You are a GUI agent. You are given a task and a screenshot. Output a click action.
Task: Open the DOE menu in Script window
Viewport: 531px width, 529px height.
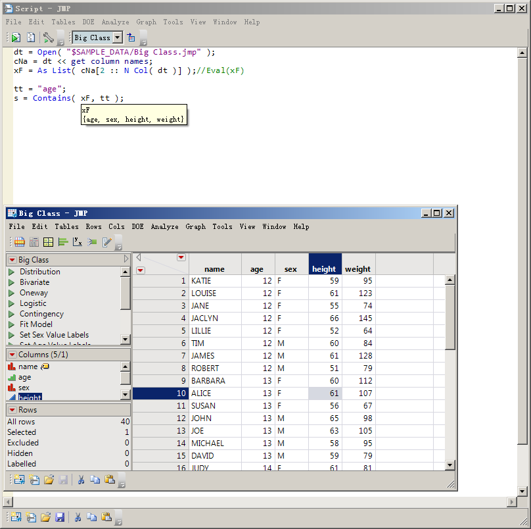88,22
